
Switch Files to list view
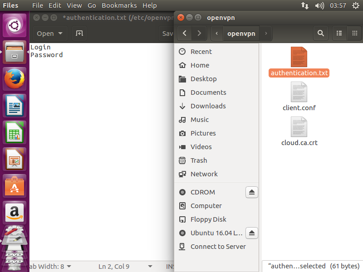(x=339, y=33)
